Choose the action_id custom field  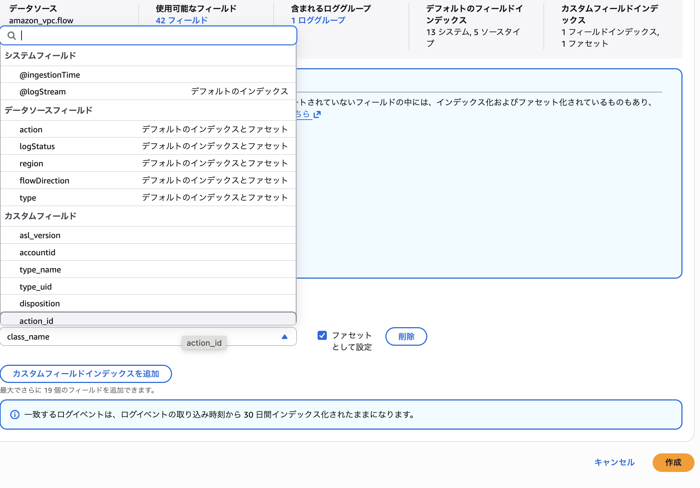pyautogui.click(x=36, y=321)
